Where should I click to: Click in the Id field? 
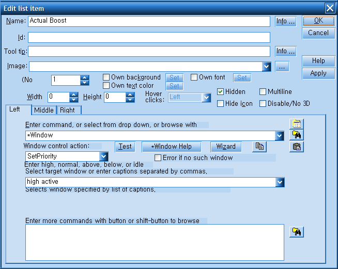(x=149, y=38)
